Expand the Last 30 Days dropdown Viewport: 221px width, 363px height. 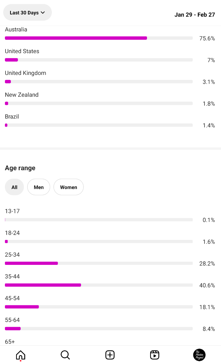point(27,13)
